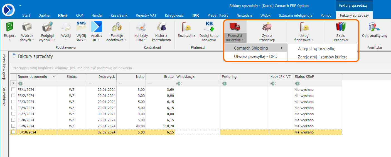This screenshot has height=157, width=391.
Task: Open Opis analityczny icon
Action: pyautogui.click(x=375, y=27)
